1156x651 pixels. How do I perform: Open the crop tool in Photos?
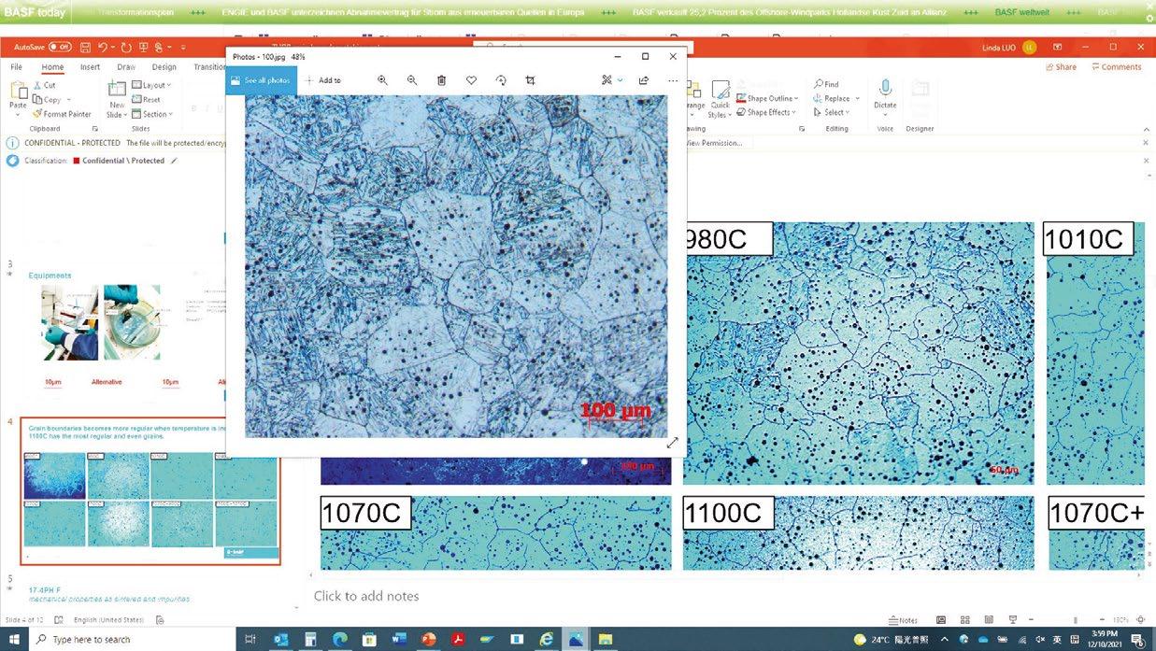[x=530, y=80]
